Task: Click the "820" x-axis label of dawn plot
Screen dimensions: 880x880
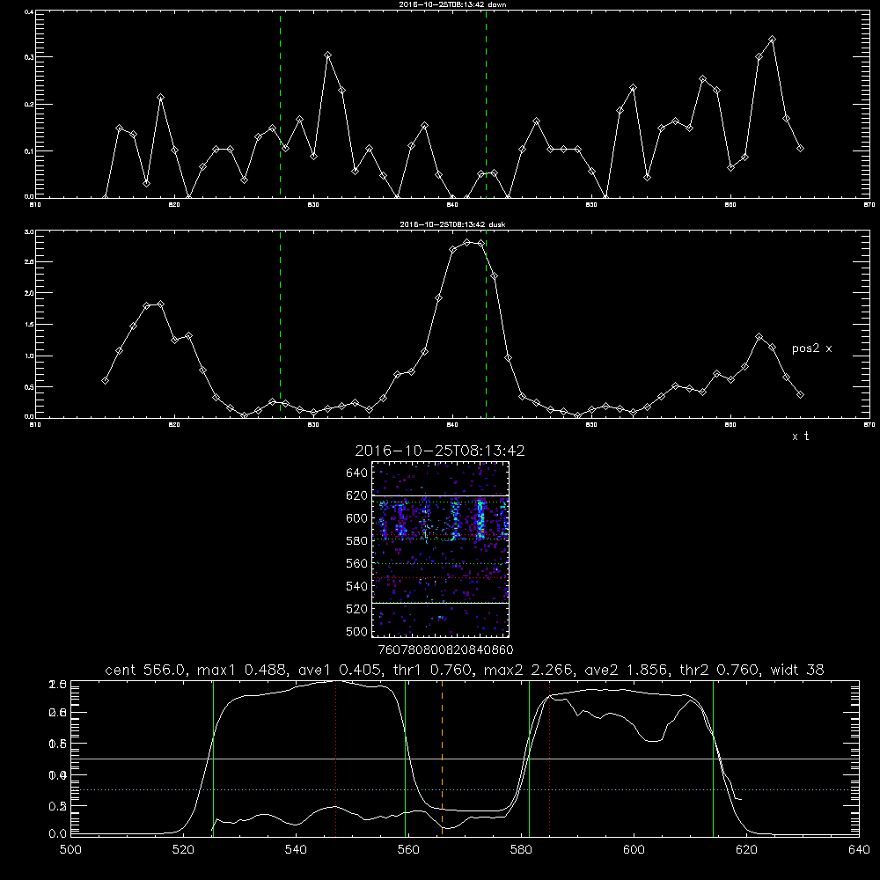Action: pyautogui.click(x=174, y=205)
